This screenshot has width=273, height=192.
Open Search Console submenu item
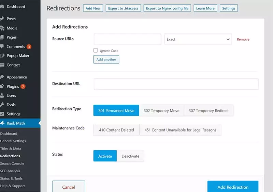(12, 163)
